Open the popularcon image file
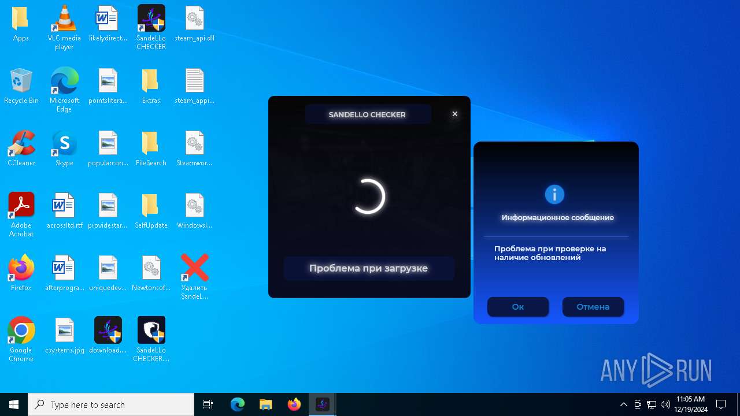Screen dimensions: 740x416 coord(108,148)
